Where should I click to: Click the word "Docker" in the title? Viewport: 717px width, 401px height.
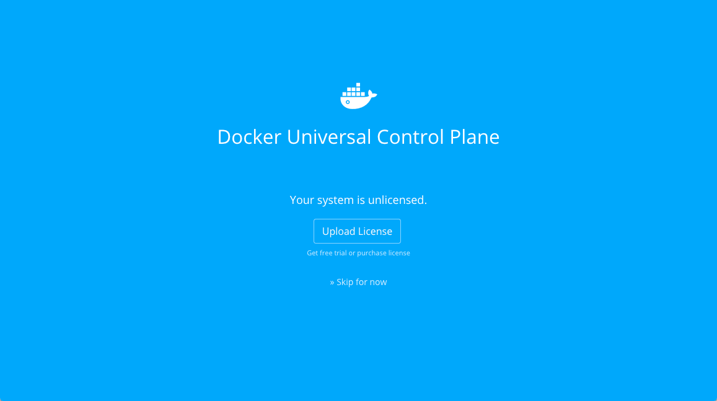(x=249, y=137)
